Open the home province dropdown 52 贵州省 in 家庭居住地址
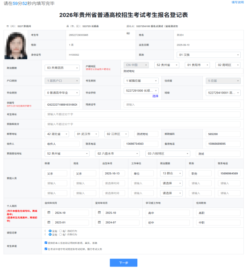This screenshot has height=270, width=247. coord(67,154)
